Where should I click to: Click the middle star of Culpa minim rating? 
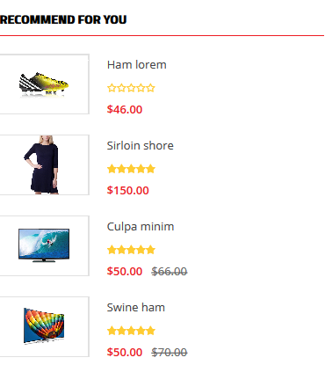131,250
